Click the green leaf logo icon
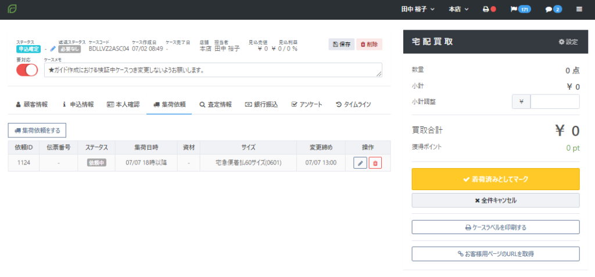The image size is (595, 277). (x=12, y=9)
